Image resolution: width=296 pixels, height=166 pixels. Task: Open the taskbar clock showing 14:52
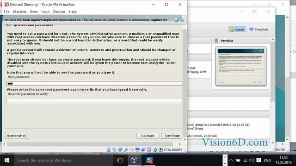284,160
